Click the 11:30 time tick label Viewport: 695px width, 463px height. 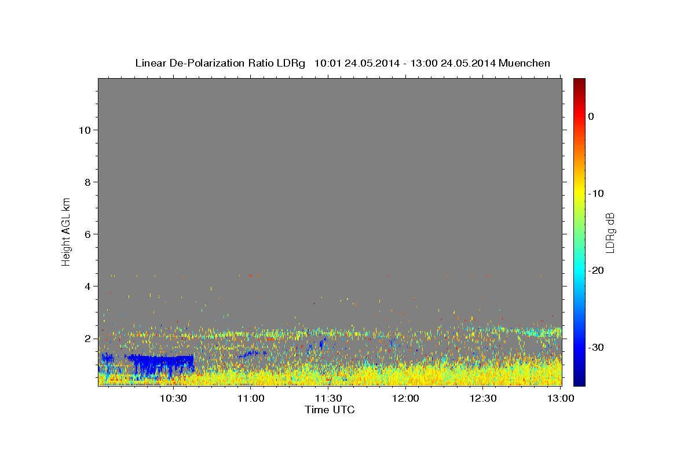coord(328,398)
